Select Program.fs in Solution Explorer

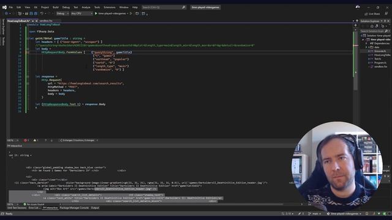click(380, 63)
